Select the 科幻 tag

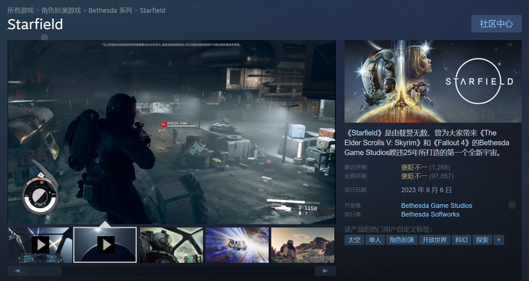coord(461,240)
